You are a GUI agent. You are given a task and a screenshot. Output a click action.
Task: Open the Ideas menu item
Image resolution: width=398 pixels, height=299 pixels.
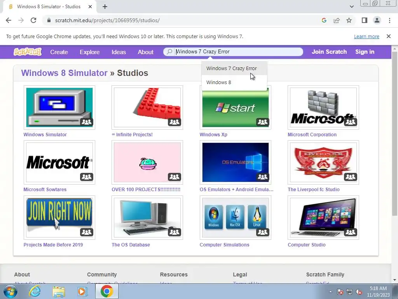point(119,52)
